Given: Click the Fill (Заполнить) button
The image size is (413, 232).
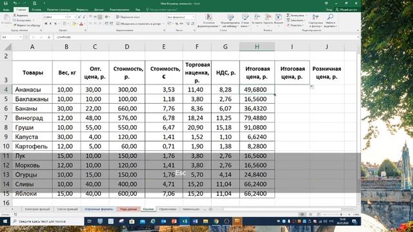Looking at the screenshot, I should [296, 20].
